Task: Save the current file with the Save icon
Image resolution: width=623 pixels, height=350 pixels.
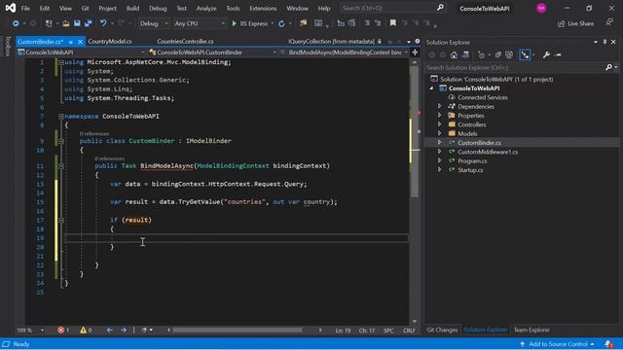Action: 77,23
